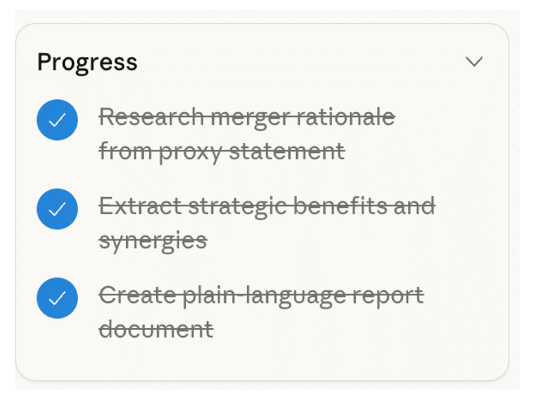The width and height of the screenshot is (548, 396).
Task: Uncheck the Research merger rationale task
Action: coord(57,120)
